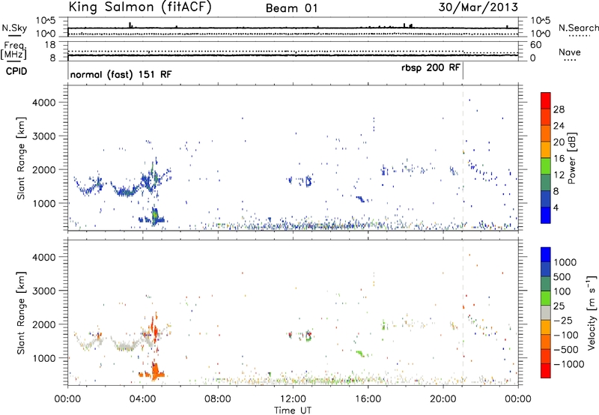Click the "4" tick on Power colorbar

556,207
